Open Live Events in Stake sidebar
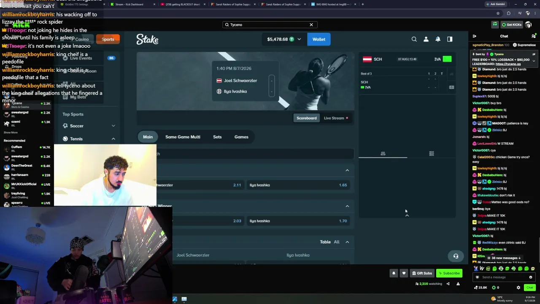This screenshot has height=304, width=540. (81, 58)
